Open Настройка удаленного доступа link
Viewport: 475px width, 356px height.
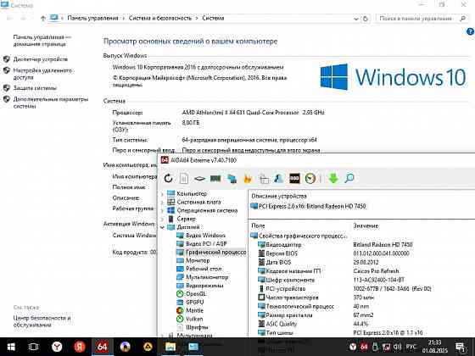tap(42, 74)
